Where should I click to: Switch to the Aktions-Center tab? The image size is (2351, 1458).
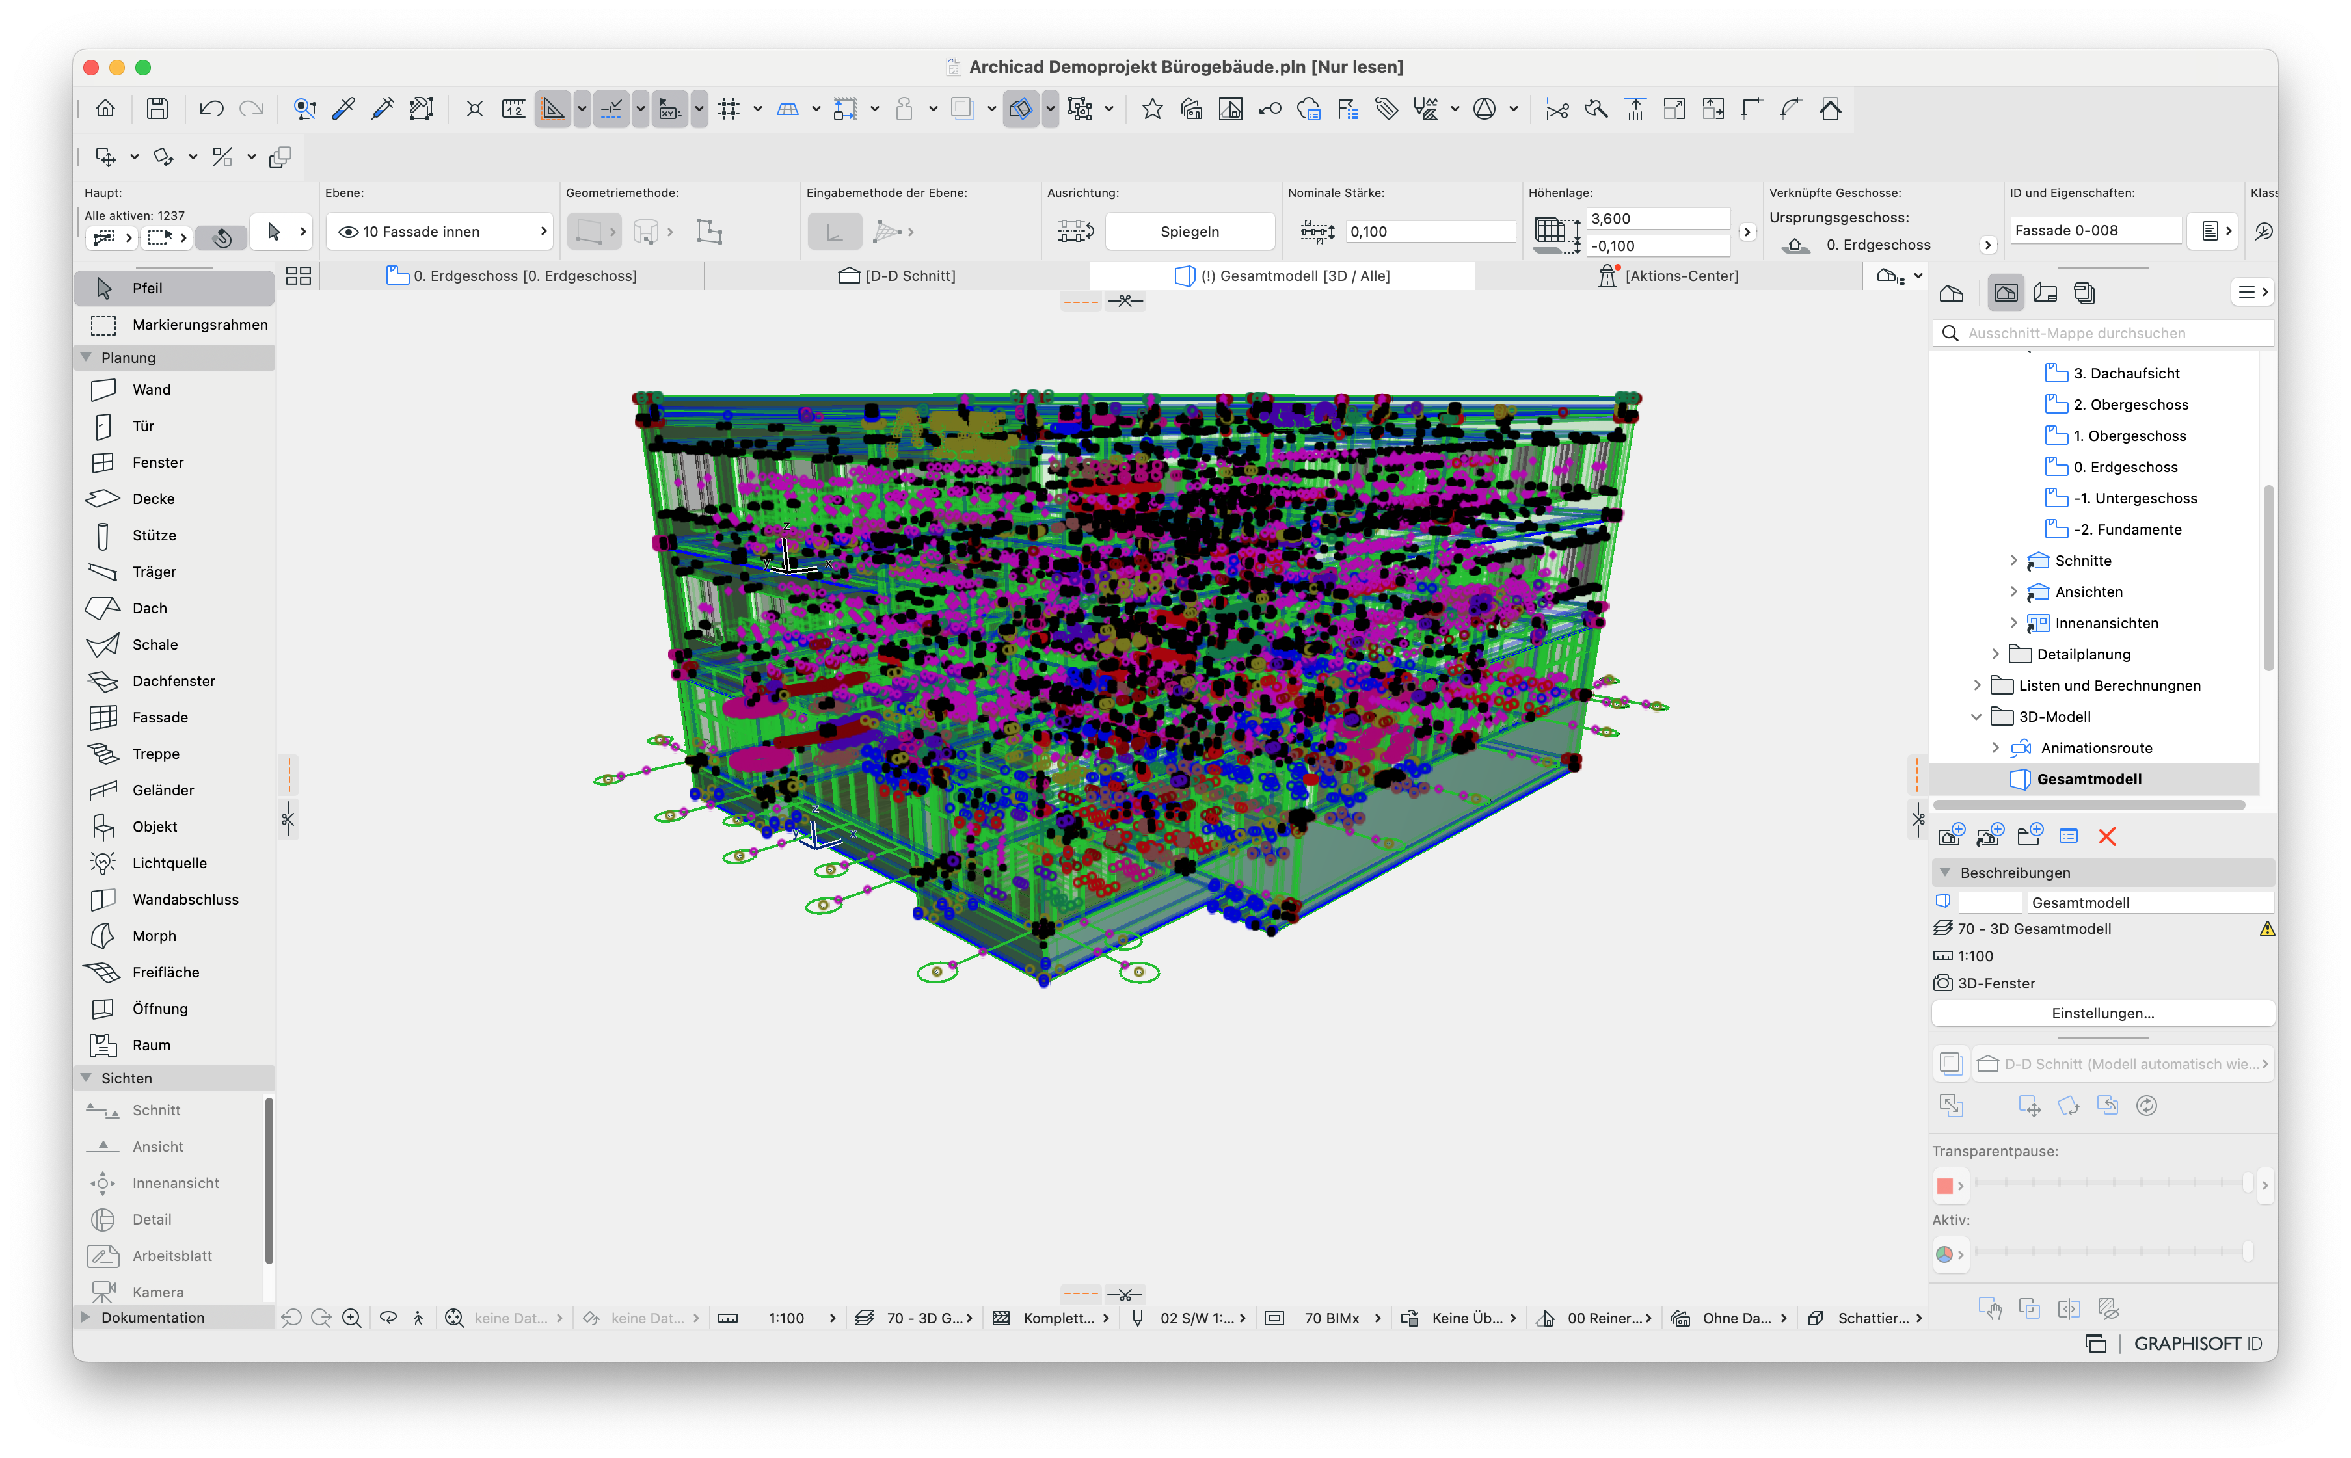pos(1668,276)
